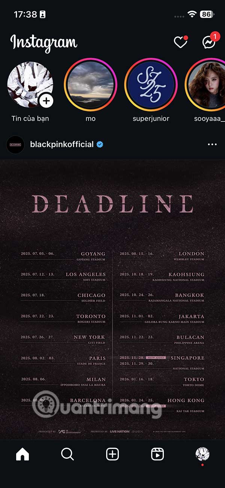Open the DEADLINE tour poster image
The width and height of the screenshot is (225, 488).
pyautogui.click(x=112, y=299)
